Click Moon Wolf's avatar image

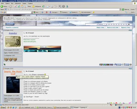[13, 85]
